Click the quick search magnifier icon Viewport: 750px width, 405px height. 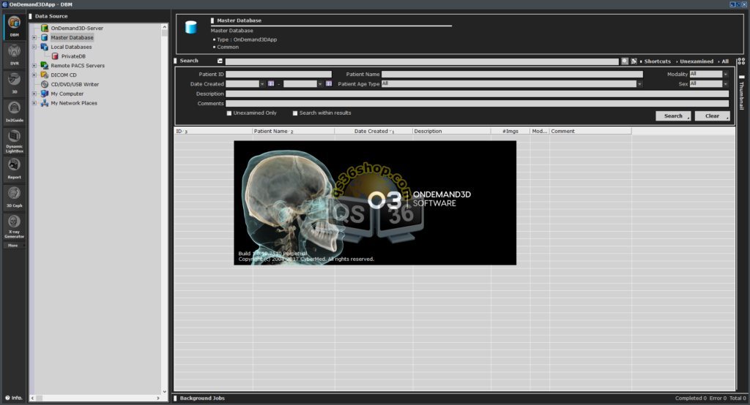click(x=625, y=61)
